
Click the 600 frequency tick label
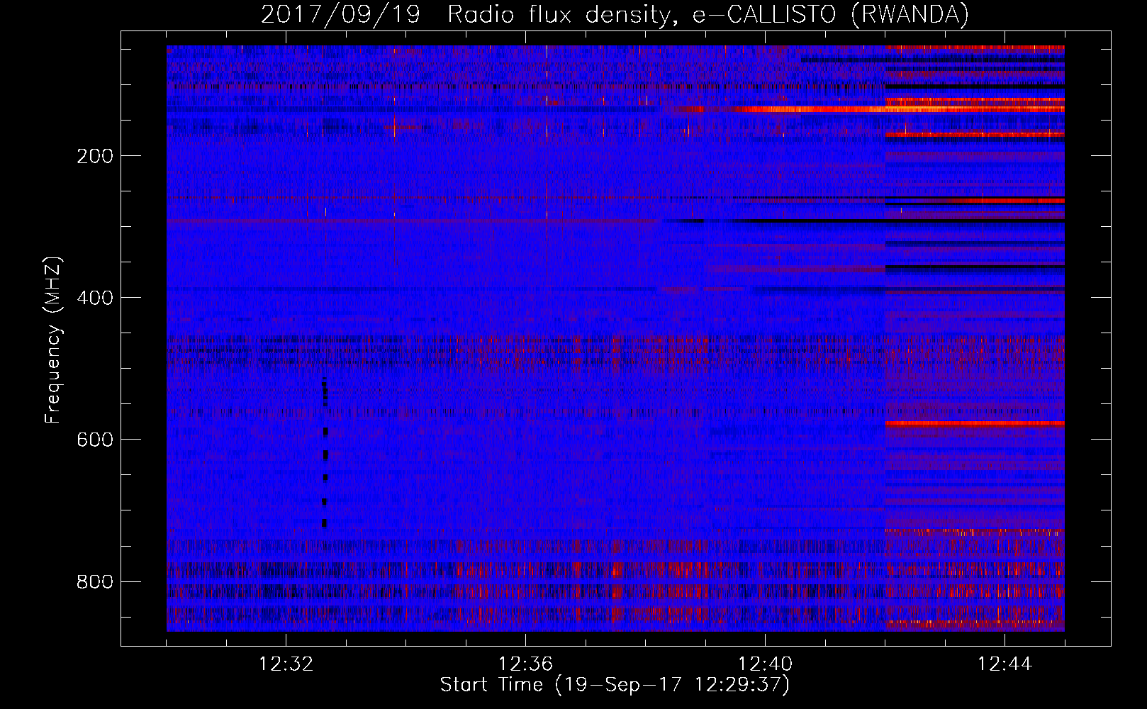pos(95,440)
